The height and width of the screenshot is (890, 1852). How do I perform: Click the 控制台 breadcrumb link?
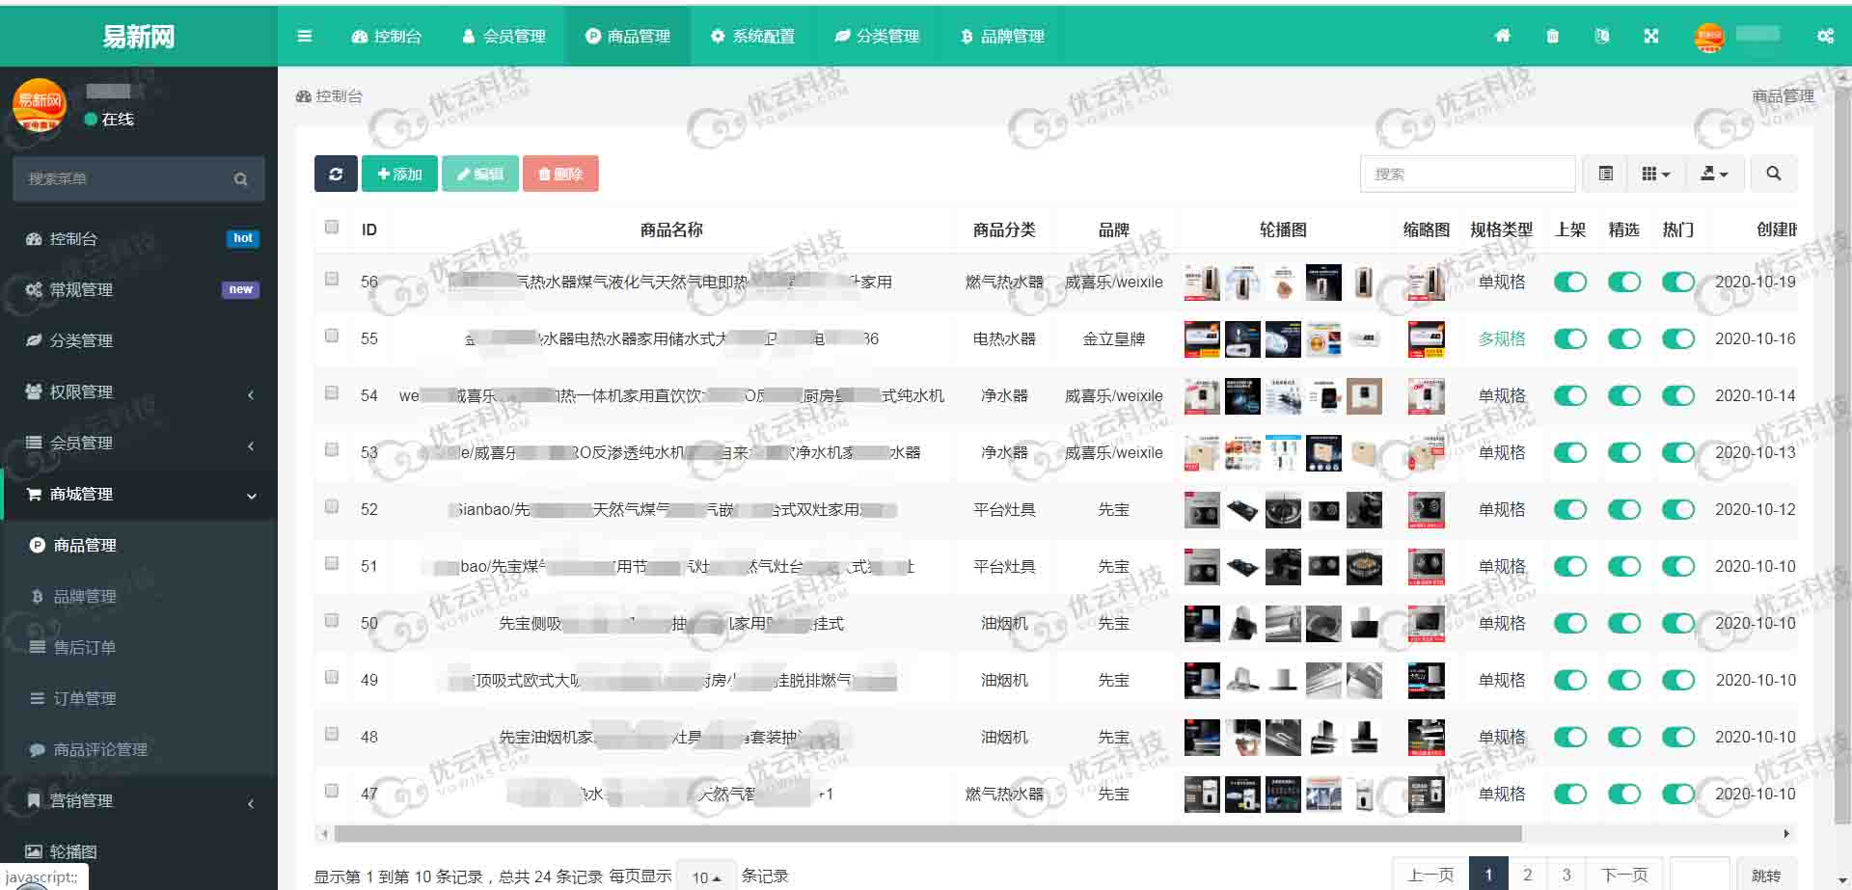(x=329, y=95)
